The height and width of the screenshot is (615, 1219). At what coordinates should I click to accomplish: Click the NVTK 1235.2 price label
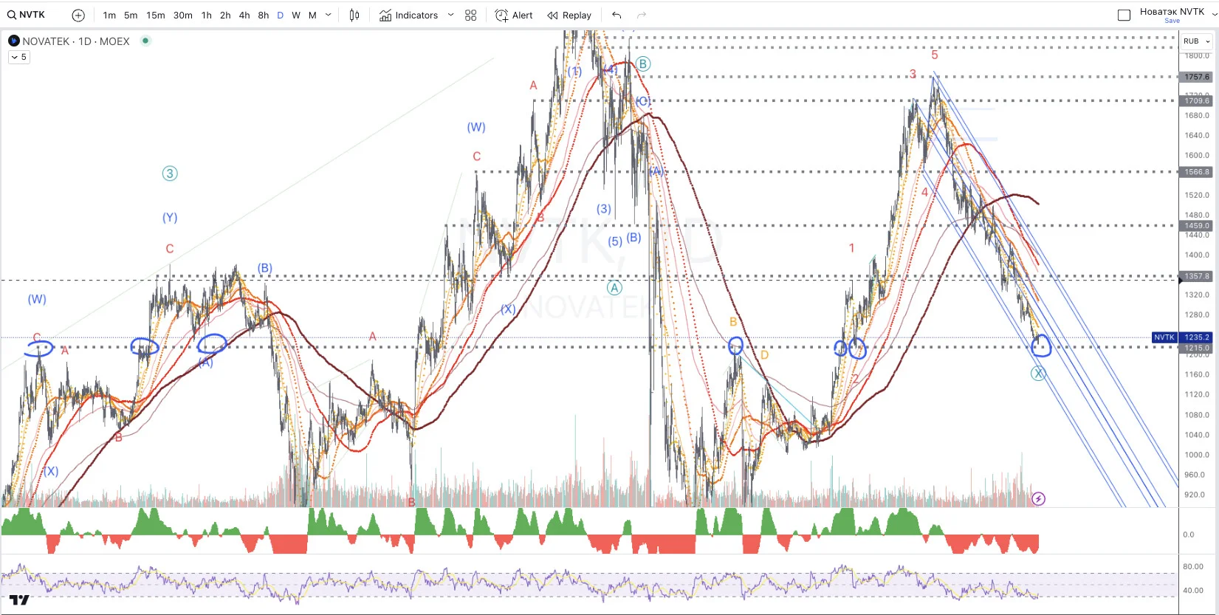1181,337
